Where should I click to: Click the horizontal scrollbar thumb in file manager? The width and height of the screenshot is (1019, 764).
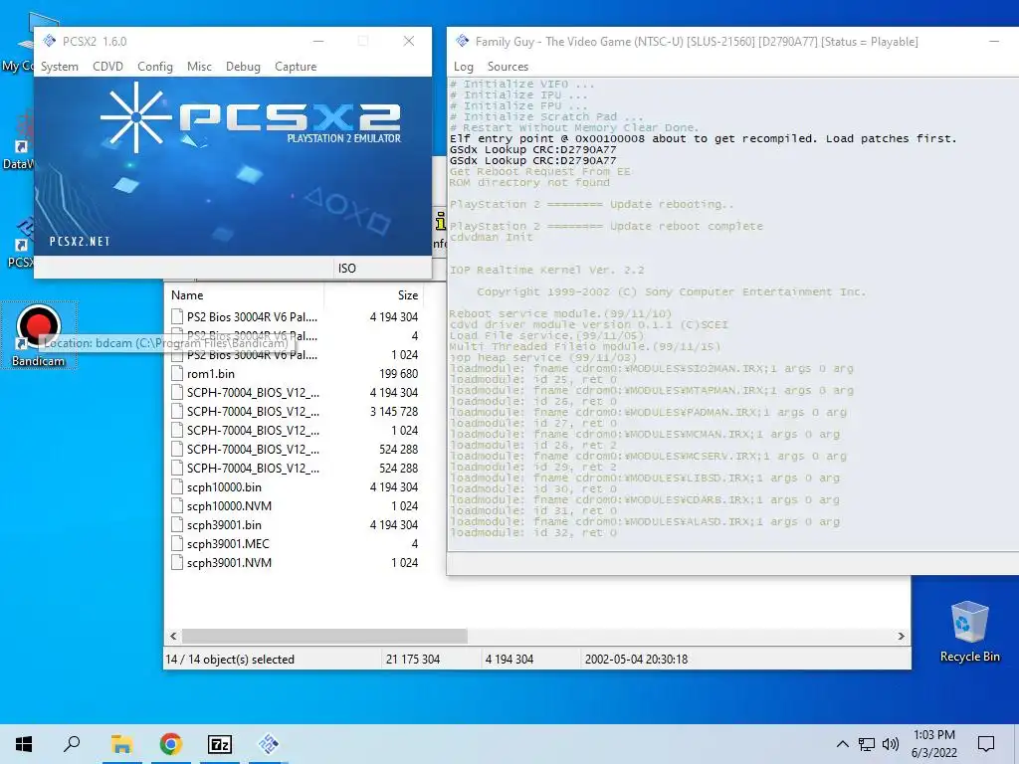click(x=324, y=636)
